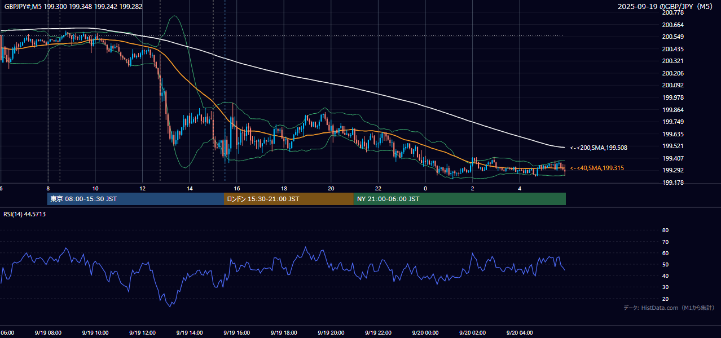721x338 pixels.
Task: Click the RSI scale value 70
Action: 665,242
